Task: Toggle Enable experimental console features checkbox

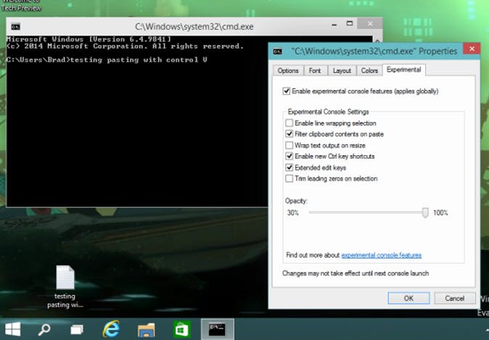Action: click(287, 91)
